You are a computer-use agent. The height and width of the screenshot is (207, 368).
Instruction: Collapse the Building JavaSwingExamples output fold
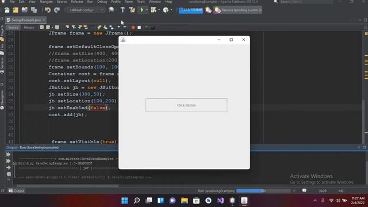coord(14,163)
